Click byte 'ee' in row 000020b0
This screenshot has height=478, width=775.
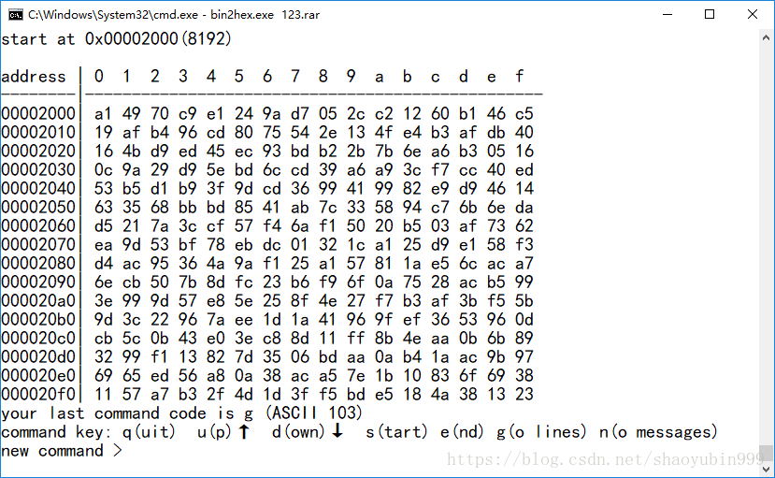(x=244, y=319)
